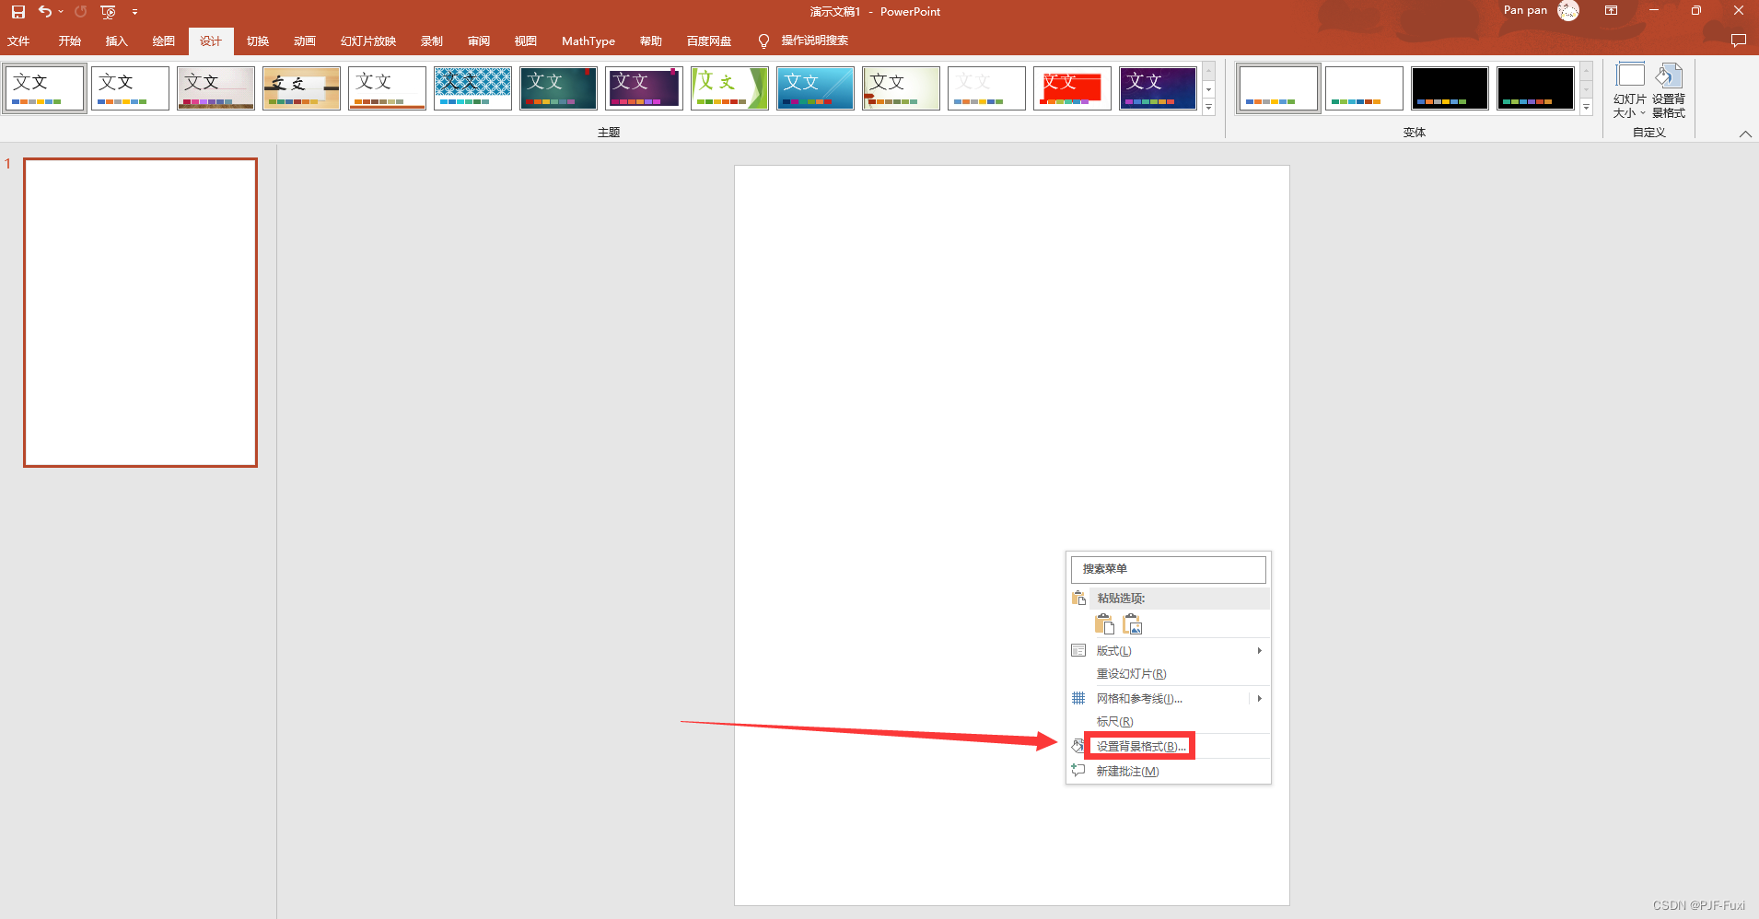Click 设置背景格式 button in ribbon

tap(1669, 91)
